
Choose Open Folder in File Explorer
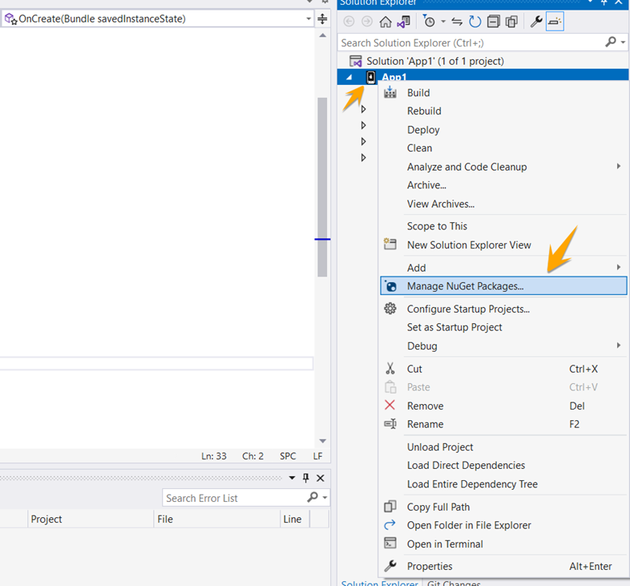[503, 525]
